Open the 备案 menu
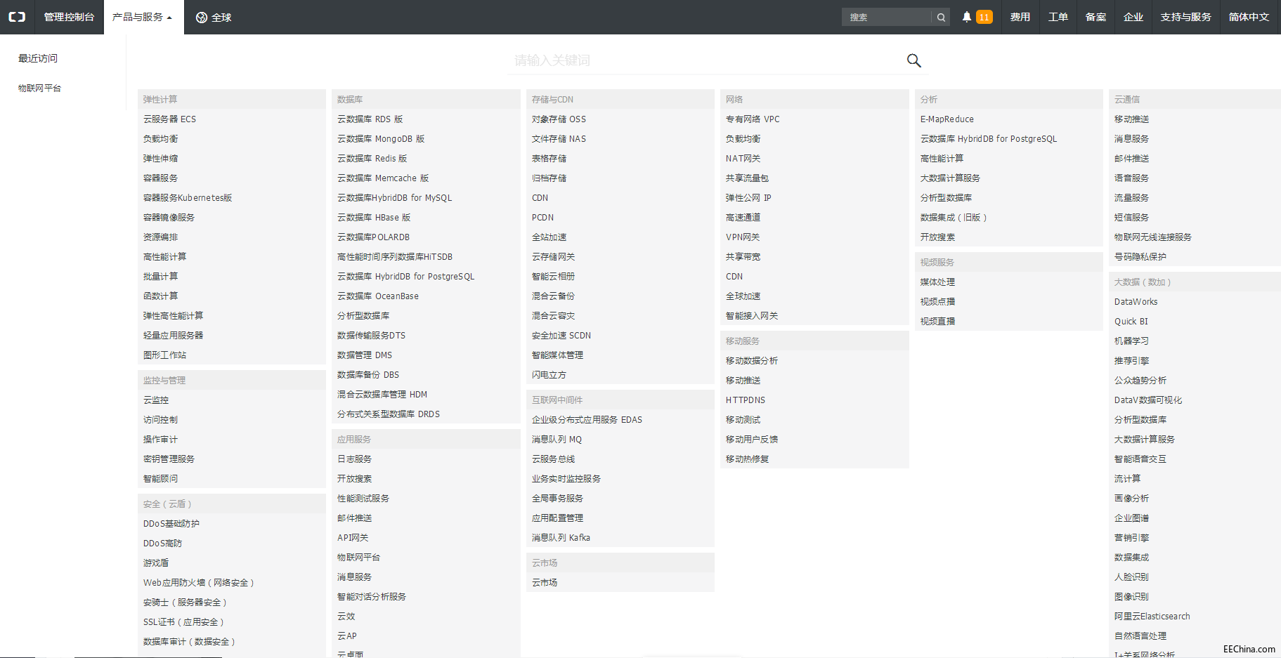Image resolution: width=1281 pixels, height=658 pixels. (x=1095, y=17)
